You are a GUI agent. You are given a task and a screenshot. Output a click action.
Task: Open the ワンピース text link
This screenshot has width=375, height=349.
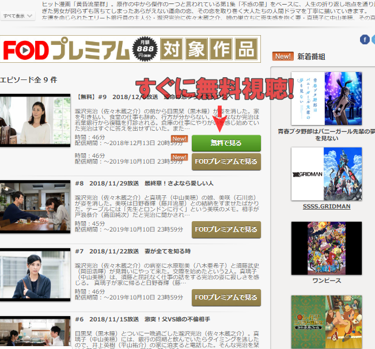point(327,280)
